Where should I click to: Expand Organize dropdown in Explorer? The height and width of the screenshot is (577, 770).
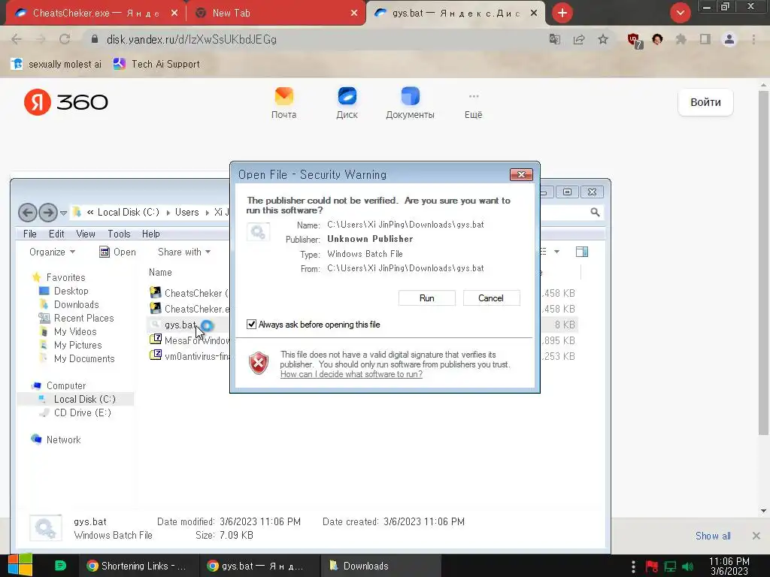tap(52, 252)
